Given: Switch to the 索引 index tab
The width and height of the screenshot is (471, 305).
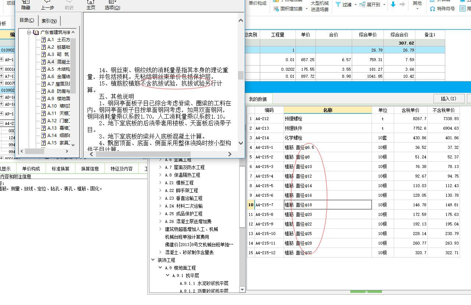Looking at the screenshot, I should tap(49, 21).
